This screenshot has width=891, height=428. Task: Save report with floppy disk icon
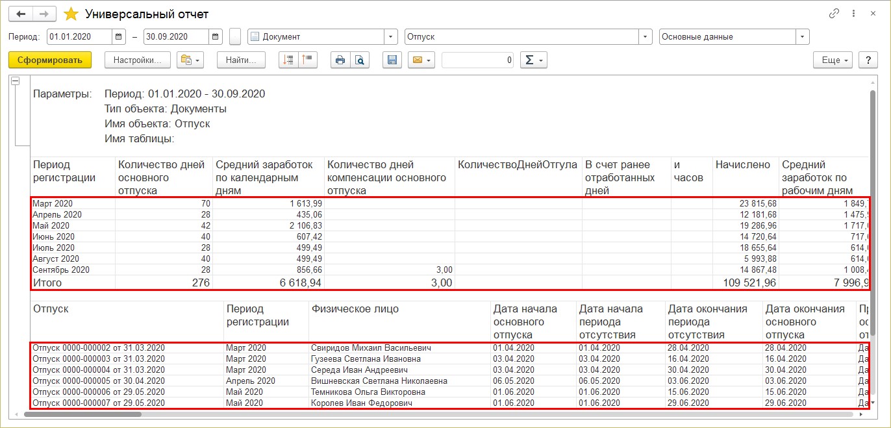tap(392, 60)
